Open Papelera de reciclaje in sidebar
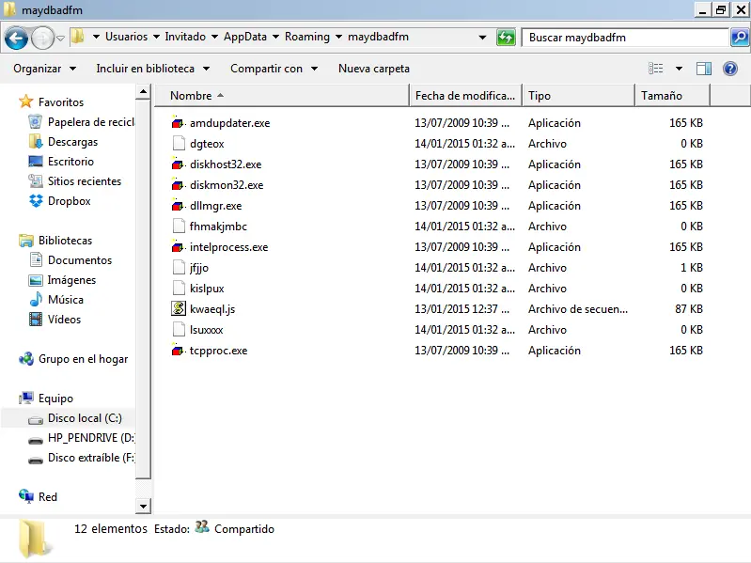The height and width of the screenshot is (563, 751). tap(91, 122)
